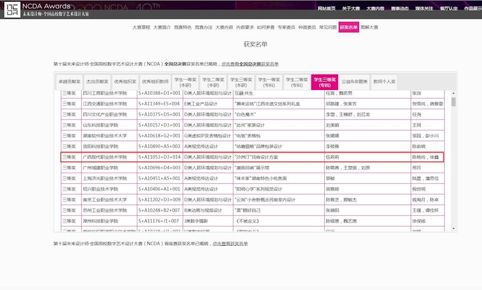
Task: Click the scrollbar down arrow of the table
Action: pyautogui.click(x=454, y=228)
